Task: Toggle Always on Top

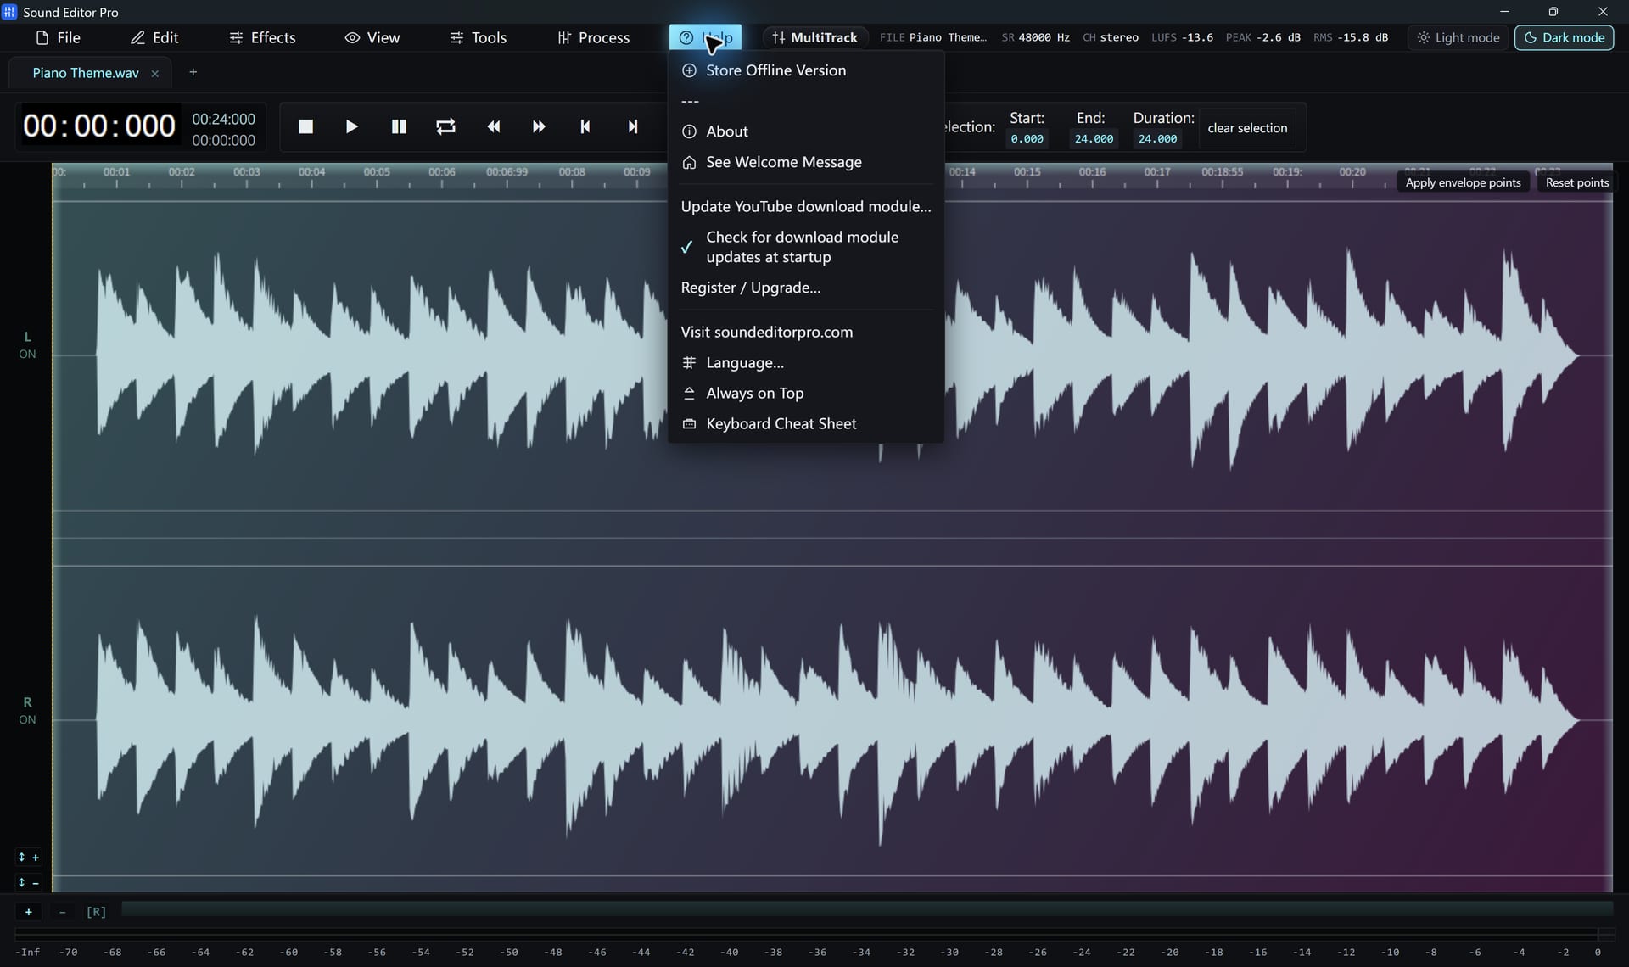Action: (x=806, y=393)
